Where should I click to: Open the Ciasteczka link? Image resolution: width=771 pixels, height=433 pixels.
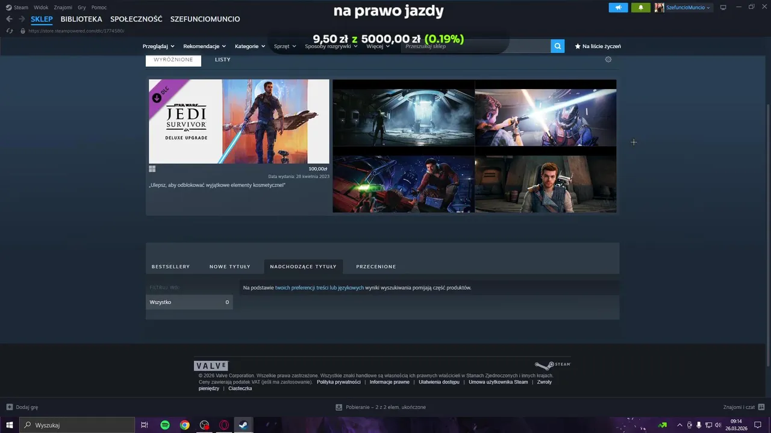click(240, 388)
